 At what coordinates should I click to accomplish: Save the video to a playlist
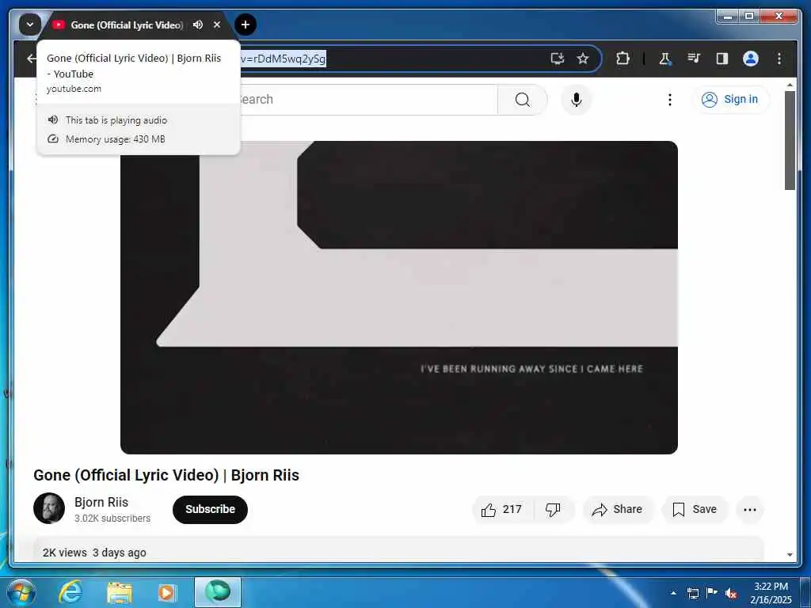click(695, 509)
